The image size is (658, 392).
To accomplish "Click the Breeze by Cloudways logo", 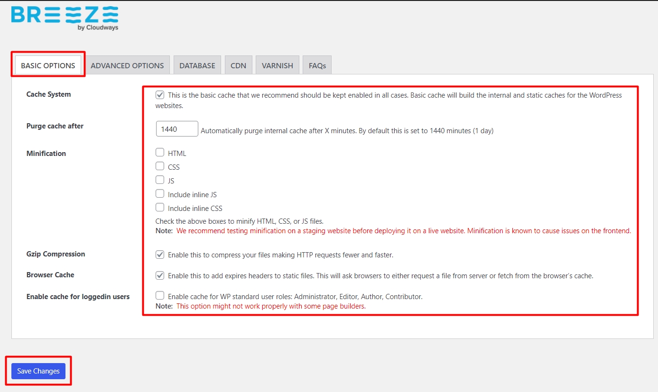I will (65, 18).
